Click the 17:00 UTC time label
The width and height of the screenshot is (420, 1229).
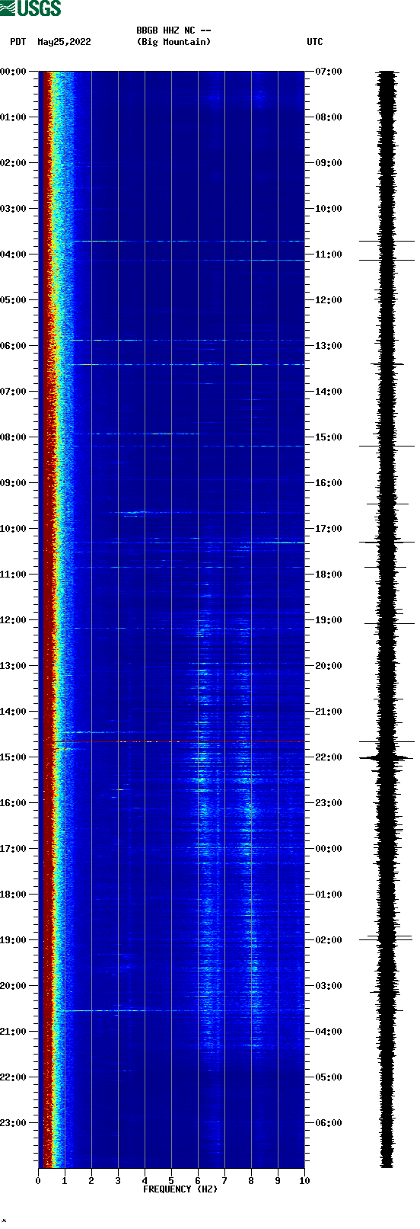click(329, 529)
